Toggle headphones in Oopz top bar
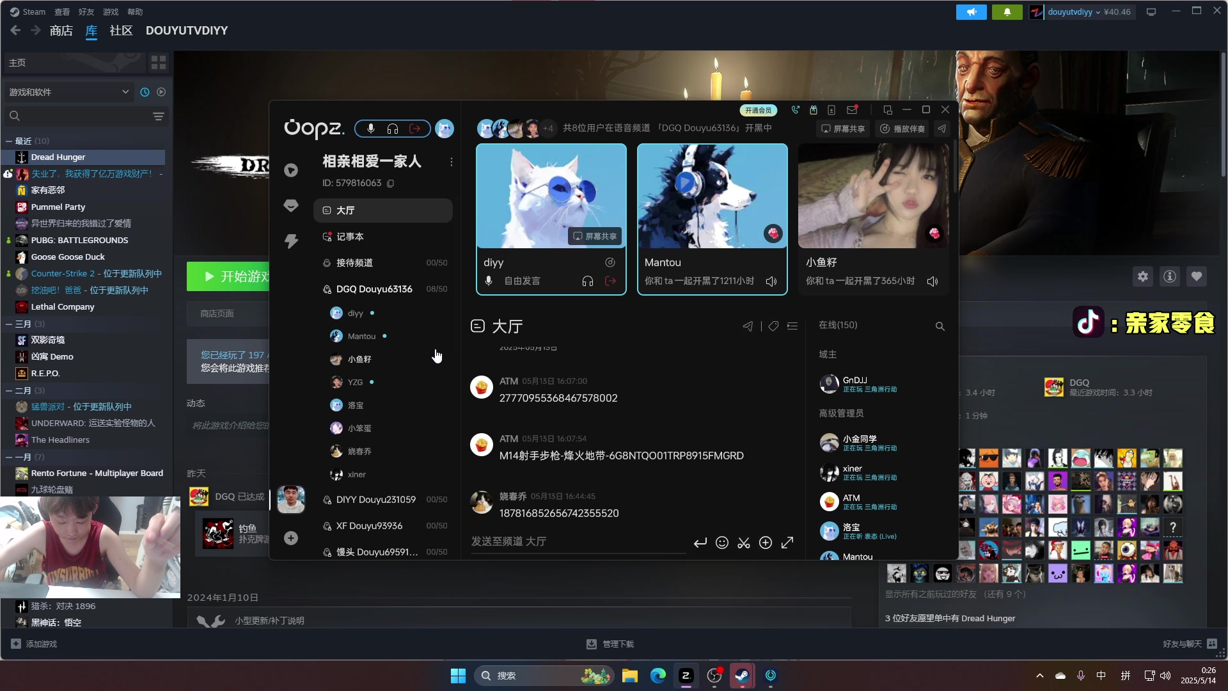 (x=393, y=129)
